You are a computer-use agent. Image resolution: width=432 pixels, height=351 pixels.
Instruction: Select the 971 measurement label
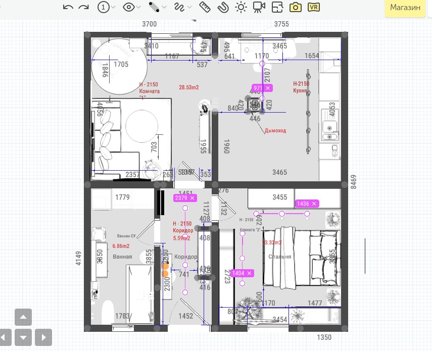[x=258, y=88]
